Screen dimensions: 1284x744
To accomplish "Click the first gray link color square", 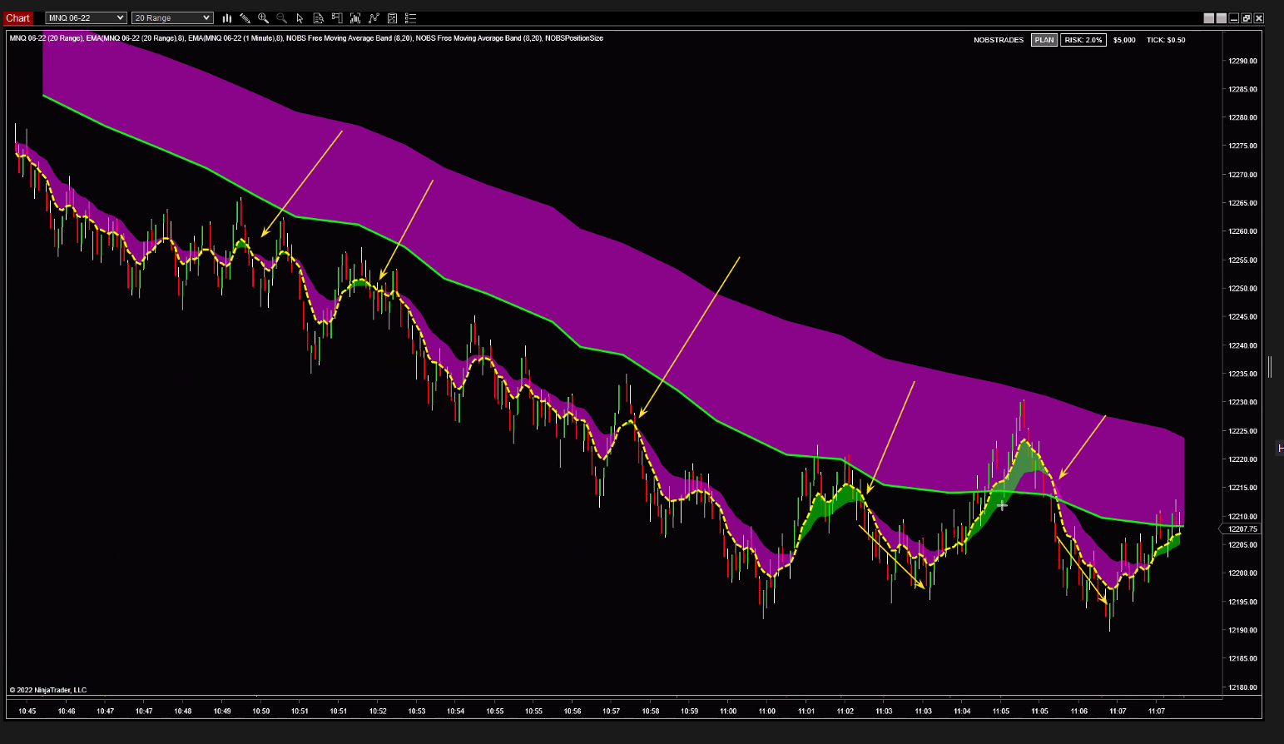I will [1209, 18].
